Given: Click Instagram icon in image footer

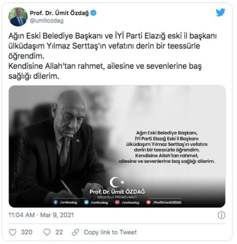Looking at the screenshot, I should (117, 202).
